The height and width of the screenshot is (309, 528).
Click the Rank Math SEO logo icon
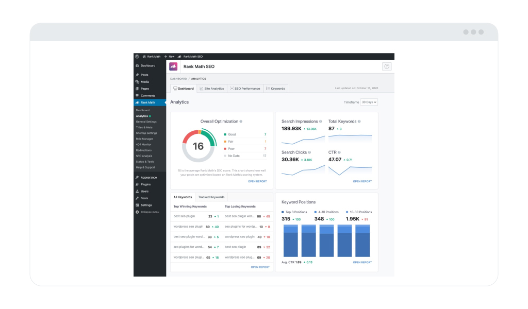click(173, 66)
